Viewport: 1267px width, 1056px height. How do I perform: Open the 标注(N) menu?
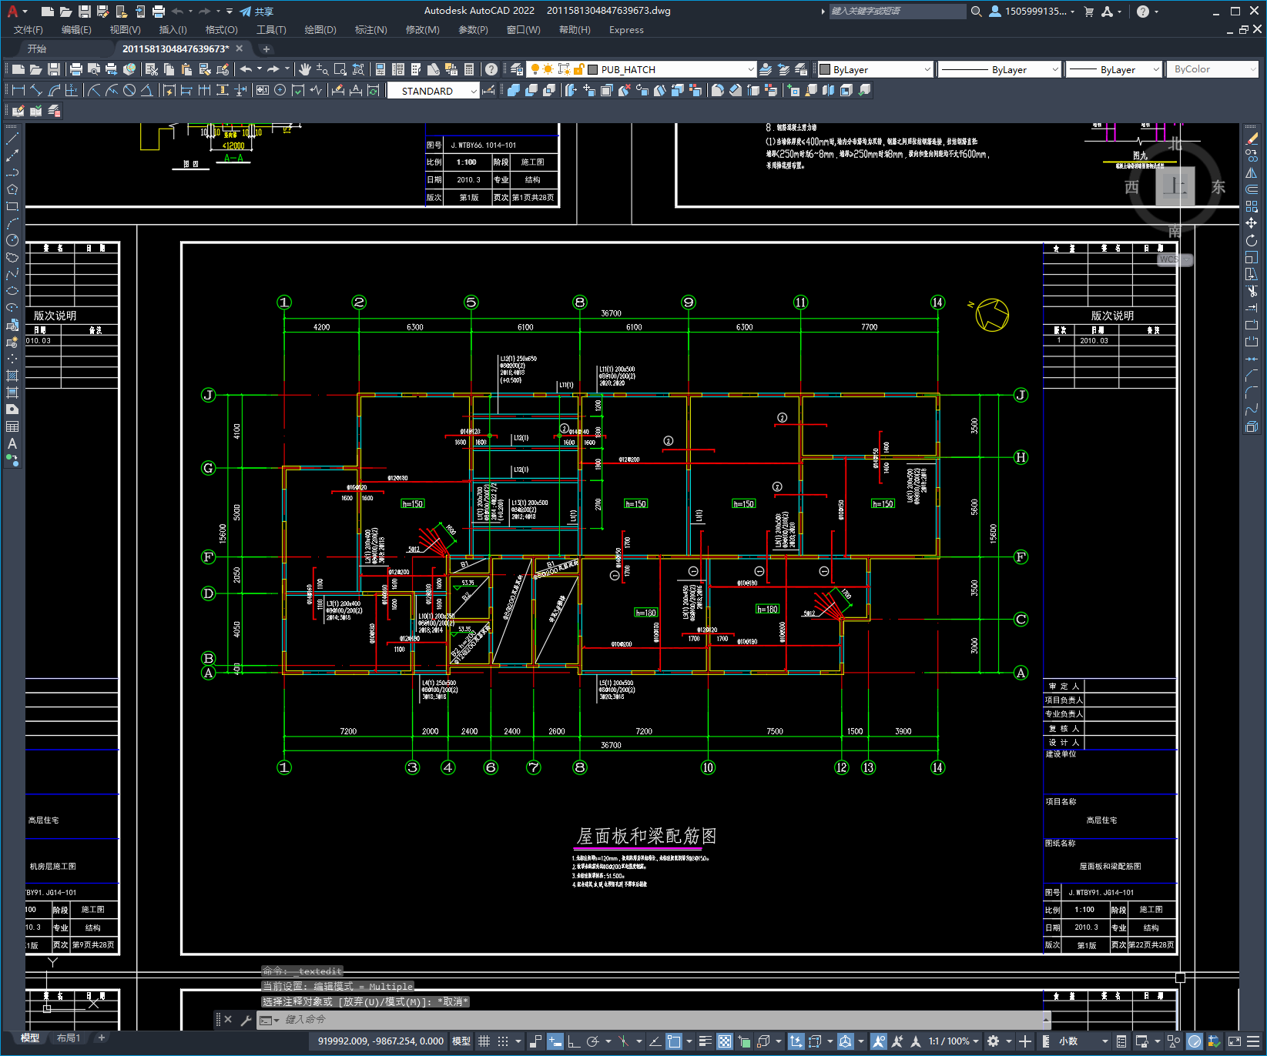point(370,30)
